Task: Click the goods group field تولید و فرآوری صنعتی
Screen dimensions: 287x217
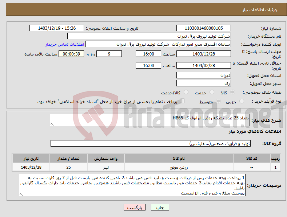Action: [151, 144]
